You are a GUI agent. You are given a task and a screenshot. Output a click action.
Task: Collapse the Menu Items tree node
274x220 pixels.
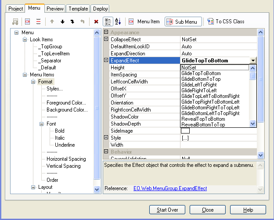tap(25, 75)
